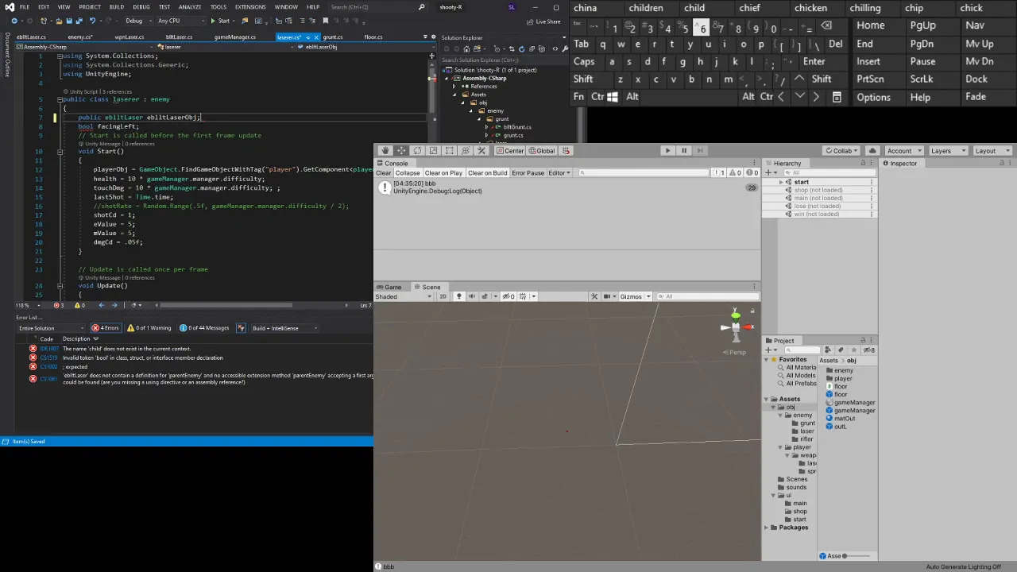Image resolution: width=1017 pixels, height=572 pixels.
Task: Open the grunt.cs editor tab
Action: pyautogui.click(x=333, y=37)
